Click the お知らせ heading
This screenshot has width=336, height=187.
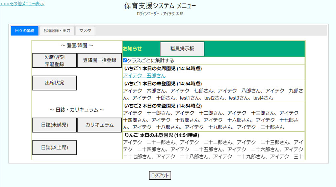click(x=132, y=49)
